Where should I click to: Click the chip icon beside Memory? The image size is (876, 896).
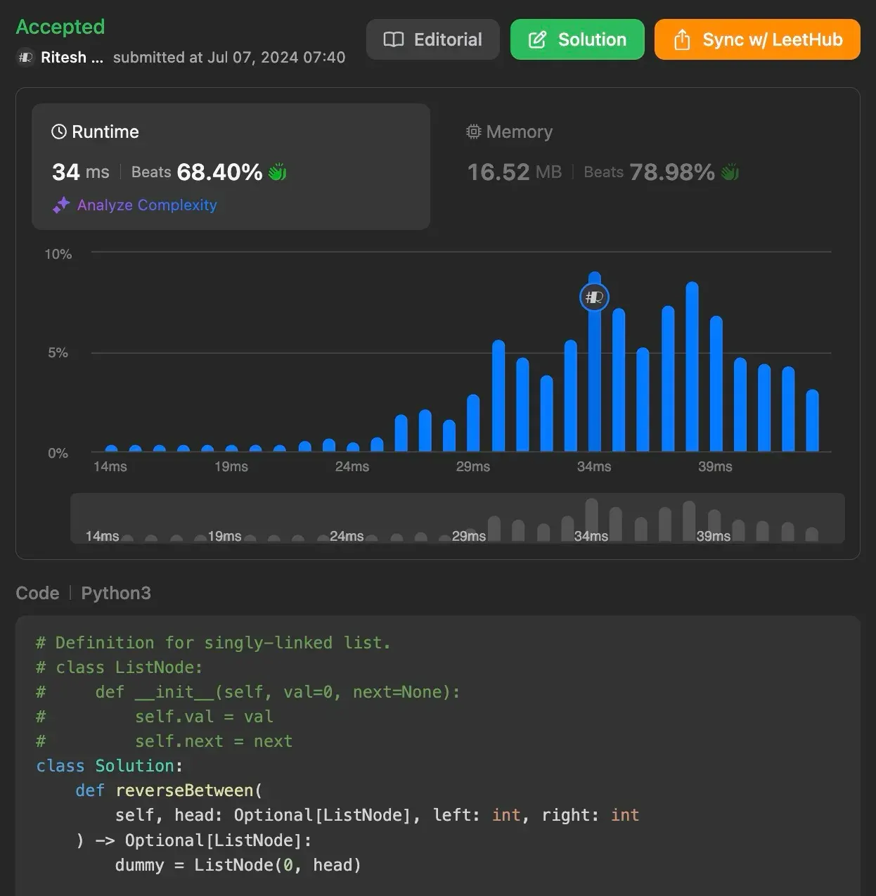473,131
